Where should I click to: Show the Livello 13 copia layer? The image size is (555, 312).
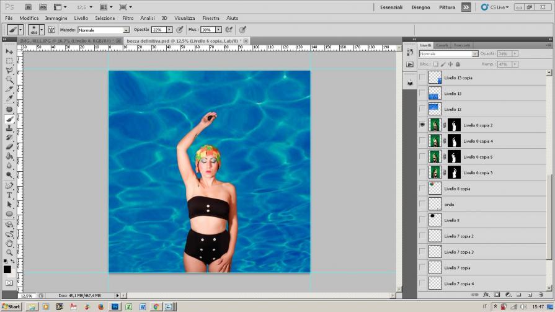422,78
